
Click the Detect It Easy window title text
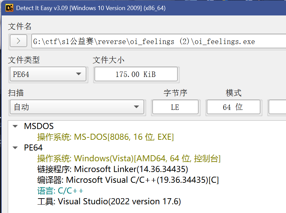click(91, 8)
